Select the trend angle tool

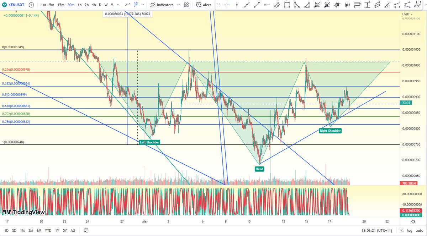pyautogui.click(x=387, y=5)
